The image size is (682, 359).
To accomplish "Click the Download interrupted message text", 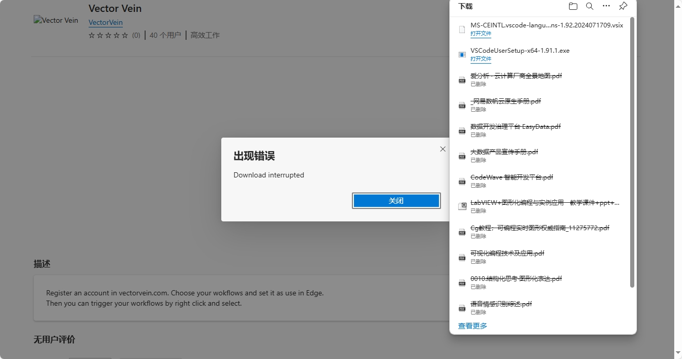I will point(269,175).
